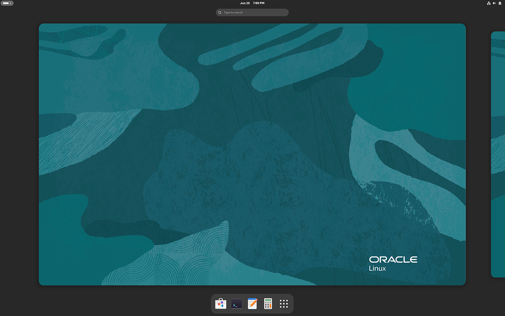Open the Software store from the dock

[221, 303]
